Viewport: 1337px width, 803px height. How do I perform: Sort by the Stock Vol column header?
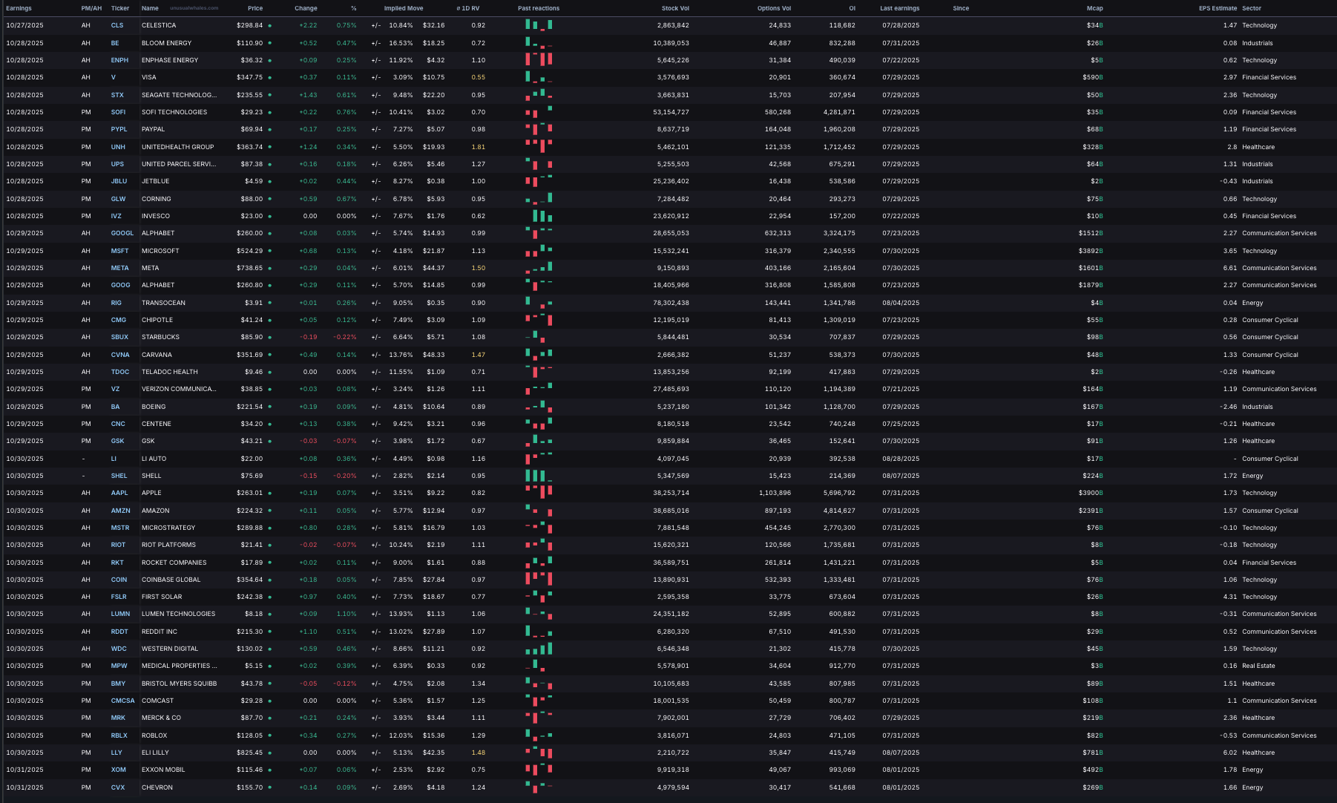pyautogui.click(x=675, y=8)
